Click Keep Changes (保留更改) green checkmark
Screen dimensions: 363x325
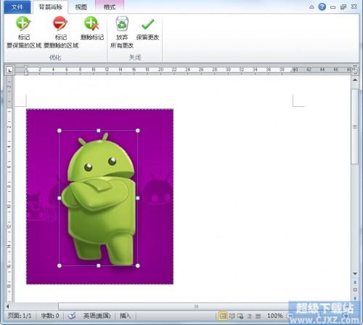coord(147,28)
